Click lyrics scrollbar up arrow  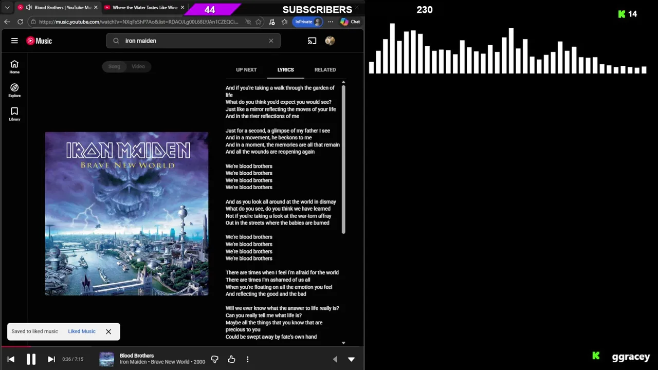[343, 82]
